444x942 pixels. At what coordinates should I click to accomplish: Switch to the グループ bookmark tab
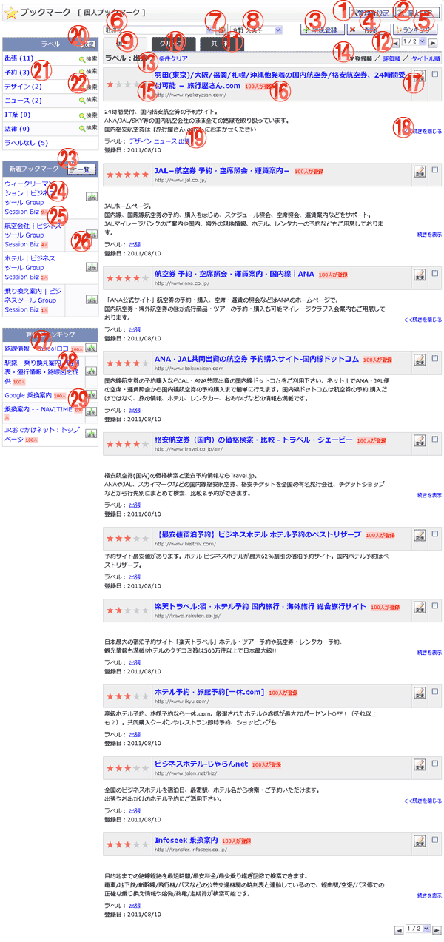175,44
